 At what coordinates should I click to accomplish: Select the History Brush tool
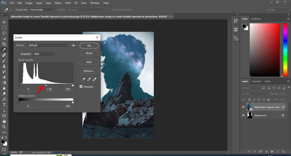pyautogui.click(x=4, y=72)
